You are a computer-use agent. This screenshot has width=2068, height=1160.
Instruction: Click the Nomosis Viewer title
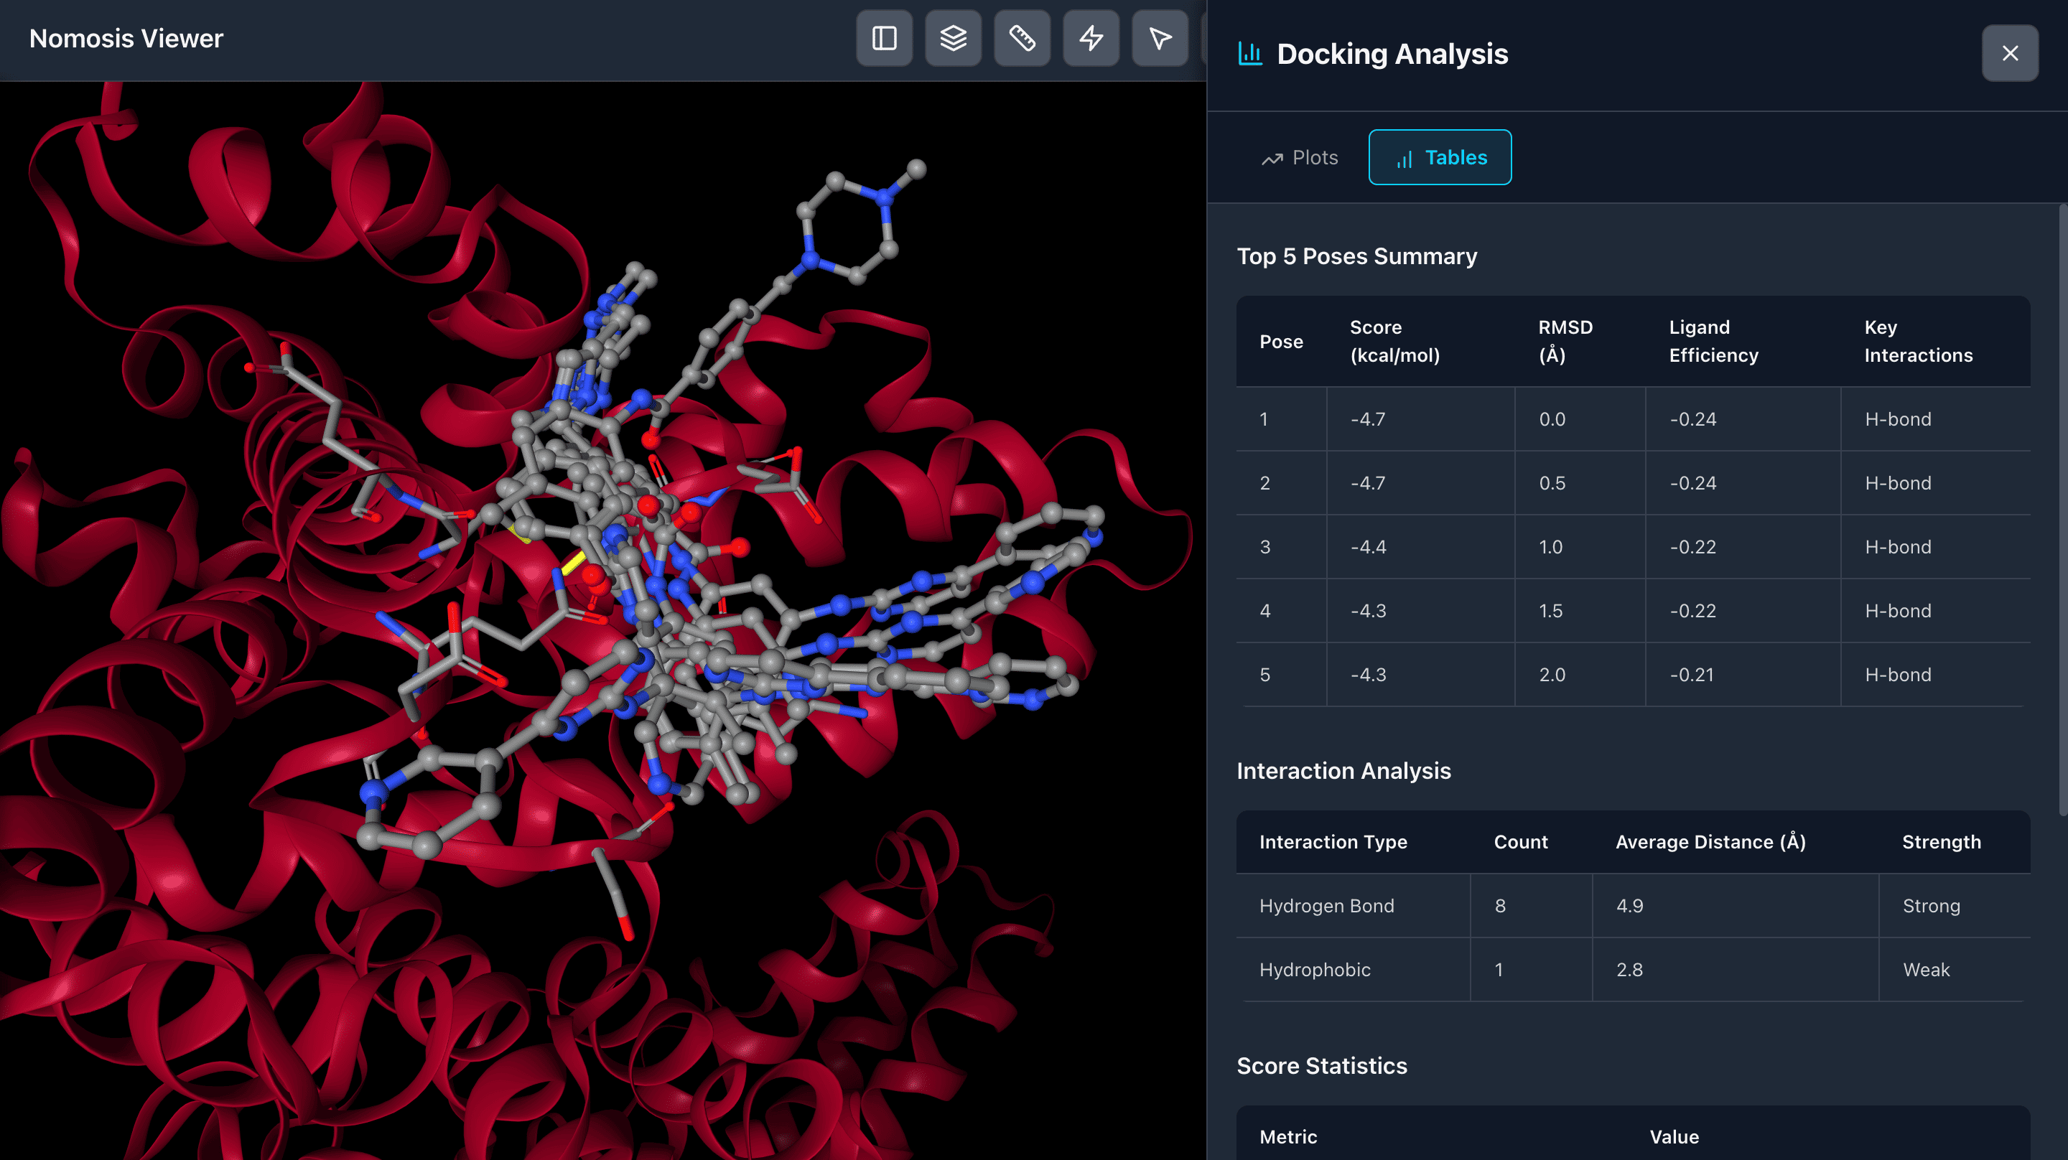pos(126,39)
